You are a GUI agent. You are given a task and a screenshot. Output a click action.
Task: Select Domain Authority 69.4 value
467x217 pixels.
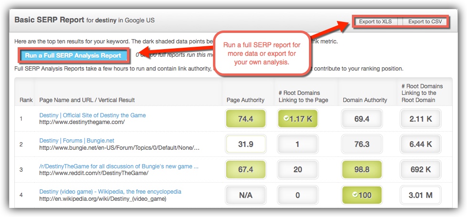[x=362, y=119]
